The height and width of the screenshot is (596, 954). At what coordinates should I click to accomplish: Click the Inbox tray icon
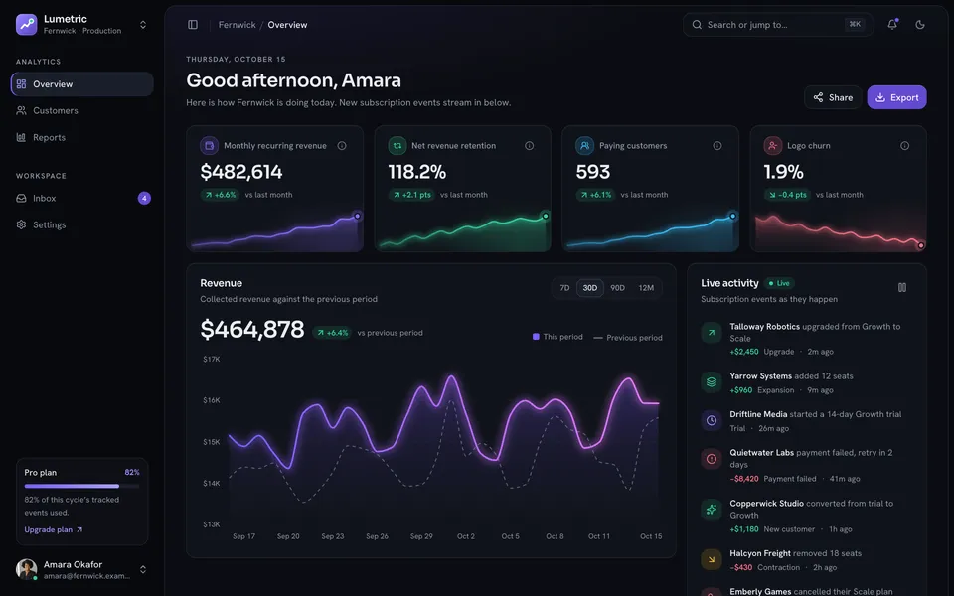[21, 199]
